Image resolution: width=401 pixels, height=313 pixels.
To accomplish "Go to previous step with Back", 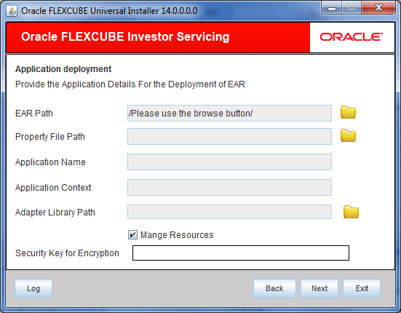I will pos(274,288).
